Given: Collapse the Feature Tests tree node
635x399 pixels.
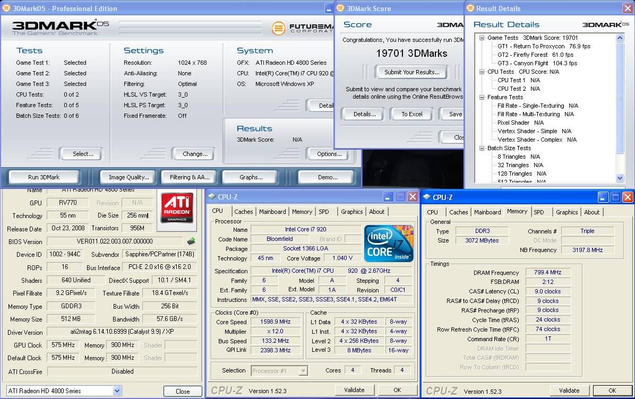Looking at the screenshot, I should tap(482, 97).
